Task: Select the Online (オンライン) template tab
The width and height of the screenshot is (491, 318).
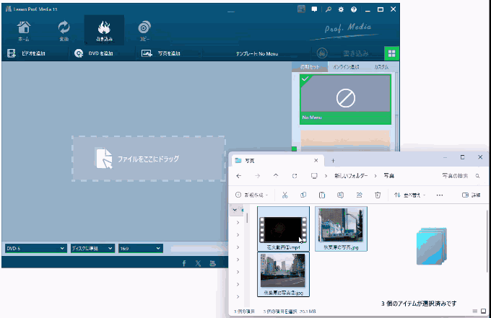Action: (x=344, y=67)
